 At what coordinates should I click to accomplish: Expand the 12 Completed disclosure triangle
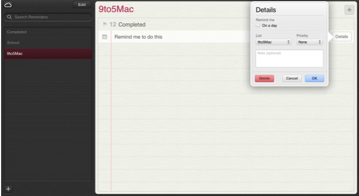click(105, 24)
